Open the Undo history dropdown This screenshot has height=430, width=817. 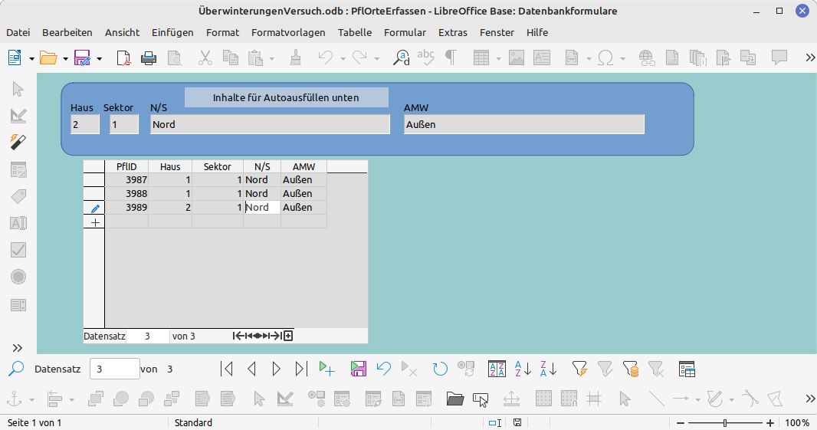pyautogui.click(x=343, y=58)
